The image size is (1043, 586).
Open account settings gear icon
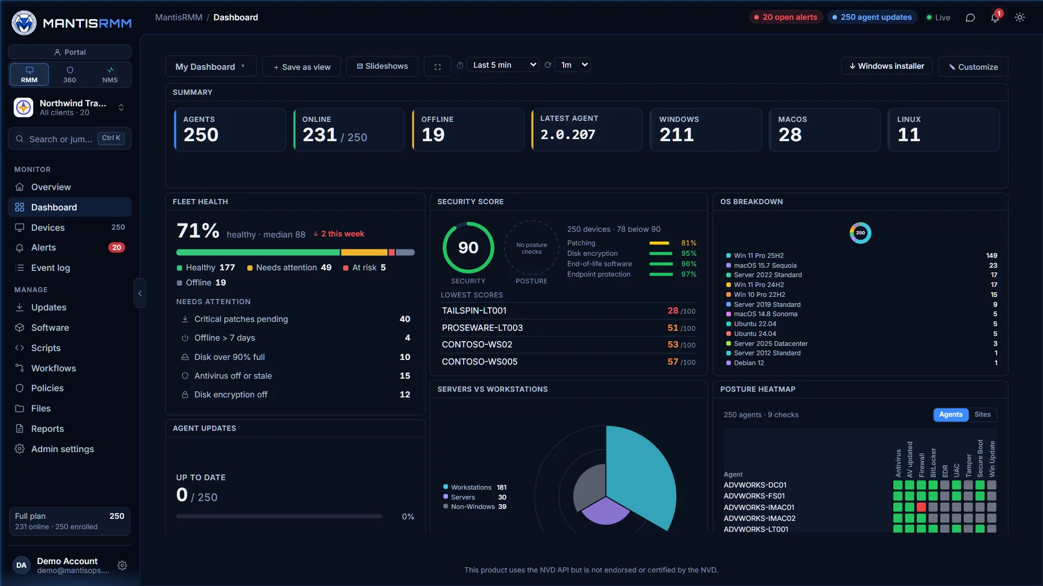[122, 566]
